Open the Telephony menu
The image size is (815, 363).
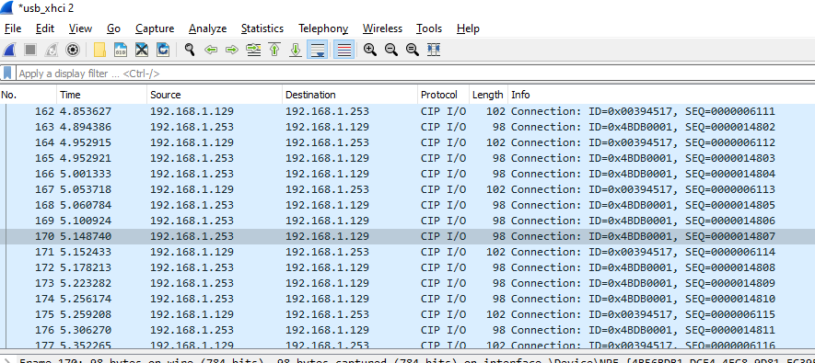click(x=323, y=28)
